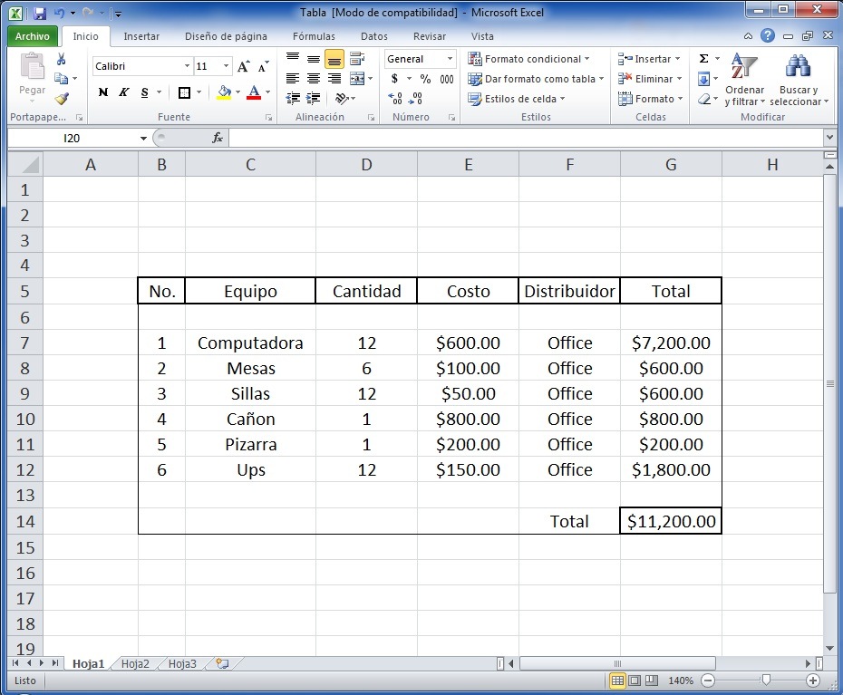Apply bold formatting with the N icon

[102, 92]
